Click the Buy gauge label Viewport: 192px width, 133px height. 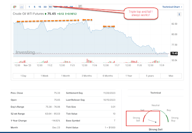pos(169,110)
